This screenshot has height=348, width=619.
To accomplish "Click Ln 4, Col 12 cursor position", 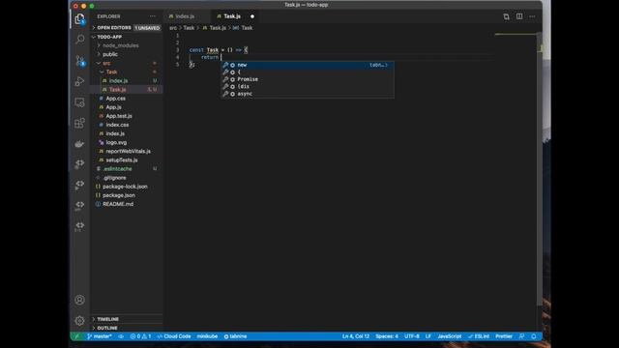I will coord(356,336).
